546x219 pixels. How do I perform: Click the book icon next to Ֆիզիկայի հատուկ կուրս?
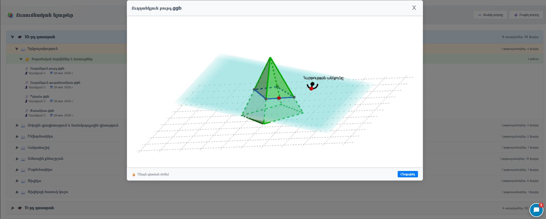[x=23, y=192]
